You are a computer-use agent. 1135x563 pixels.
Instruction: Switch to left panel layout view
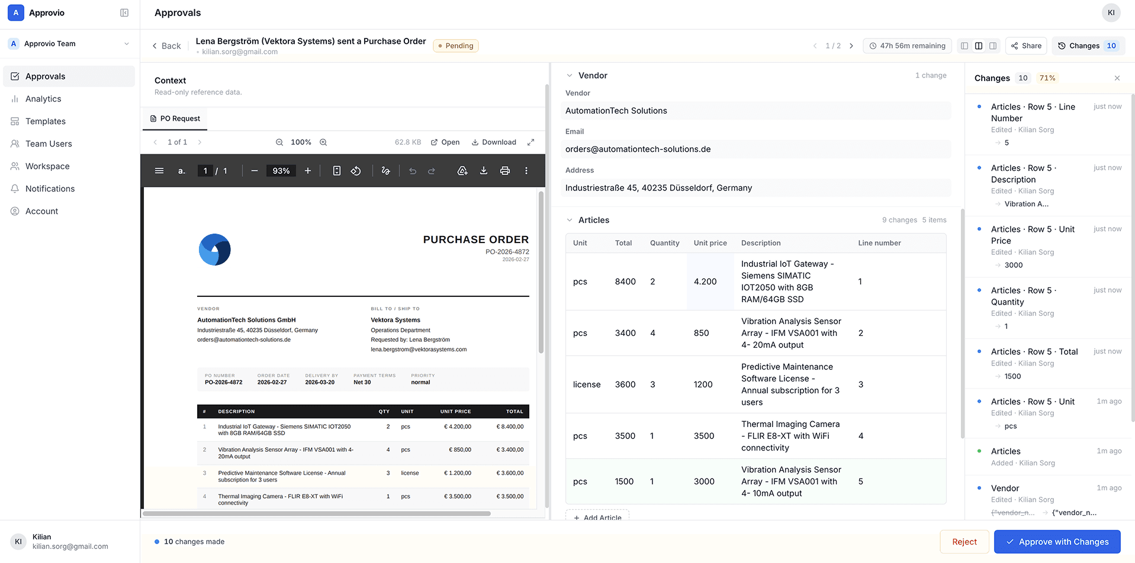[x=964, y=46]
